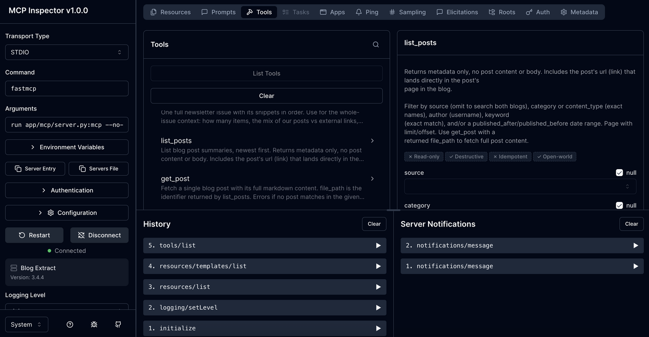Switch to the Sampling tab
The height and width of the screenshot is (337, 649).
point(407,12)
